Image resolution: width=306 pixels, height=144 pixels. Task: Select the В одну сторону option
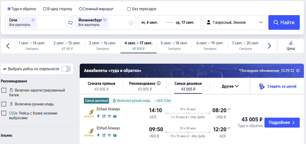[x=45, y=9]
